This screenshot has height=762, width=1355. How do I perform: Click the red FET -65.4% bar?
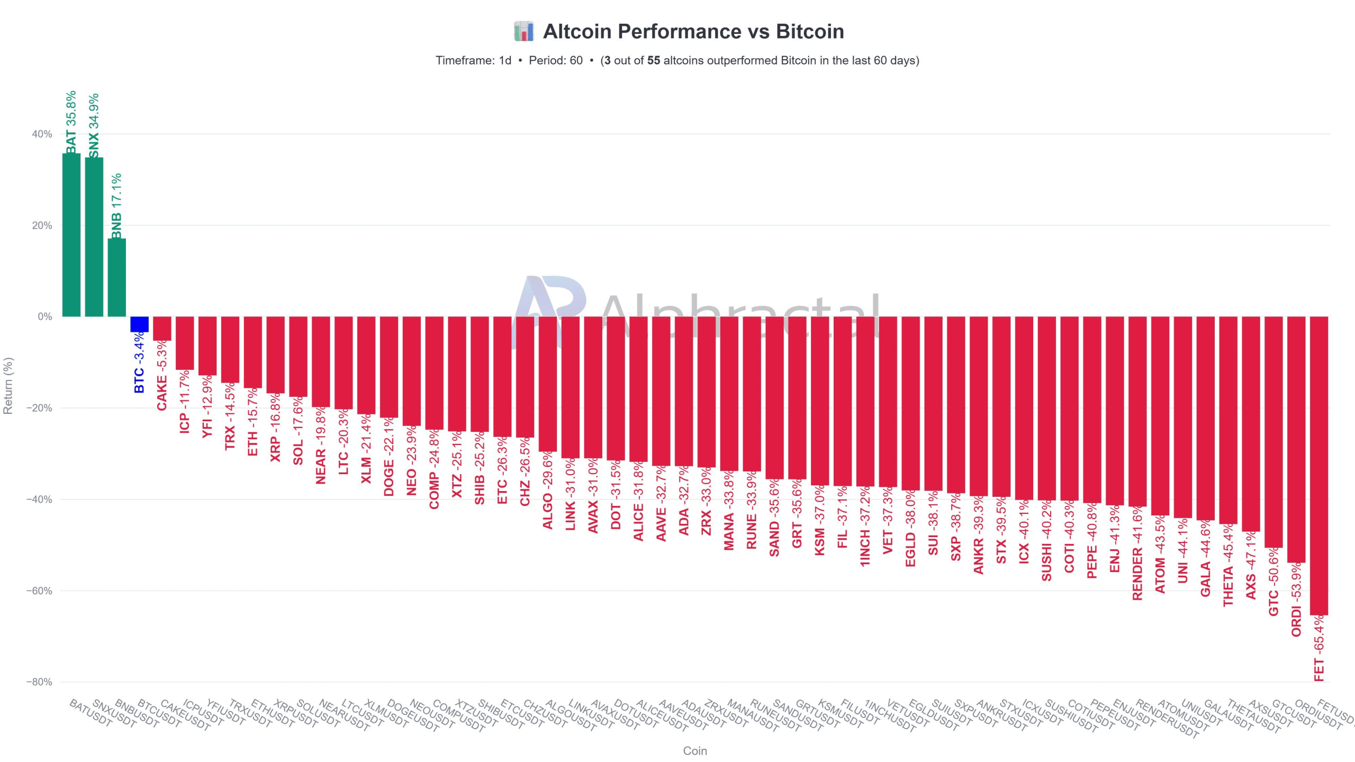pyautogui.click(x=1319, y=466)
